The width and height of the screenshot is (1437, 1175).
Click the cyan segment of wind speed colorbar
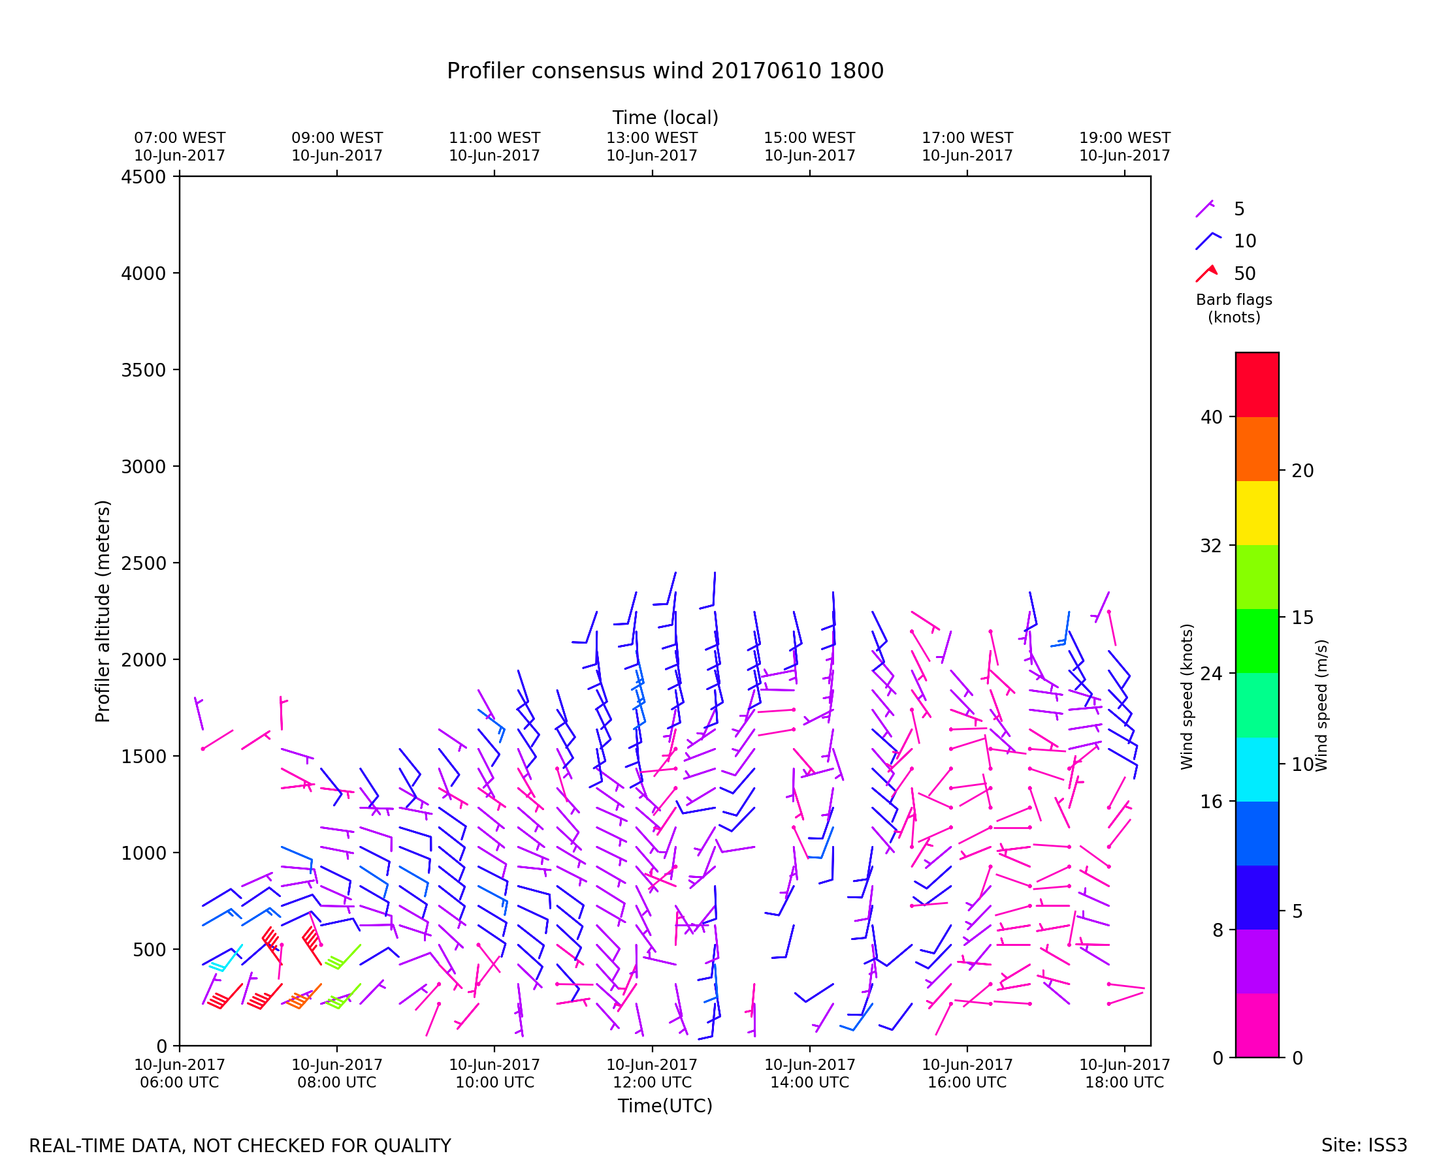coord(1257,770)
